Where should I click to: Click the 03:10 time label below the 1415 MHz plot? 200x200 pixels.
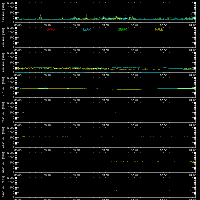[47, 100]
